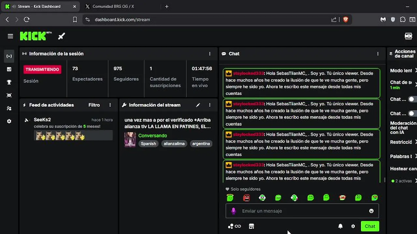417x234 pixels.
Task: Open the Filtro activity filter
Action: 94,105
